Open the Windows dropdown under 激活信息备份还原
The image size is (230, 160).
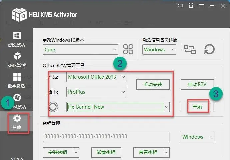coord(159,50)
